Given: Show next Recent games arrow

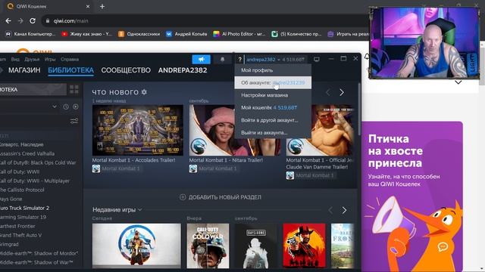Looking at the screenshot, I should pyautogui.click(x=344, y=210).
